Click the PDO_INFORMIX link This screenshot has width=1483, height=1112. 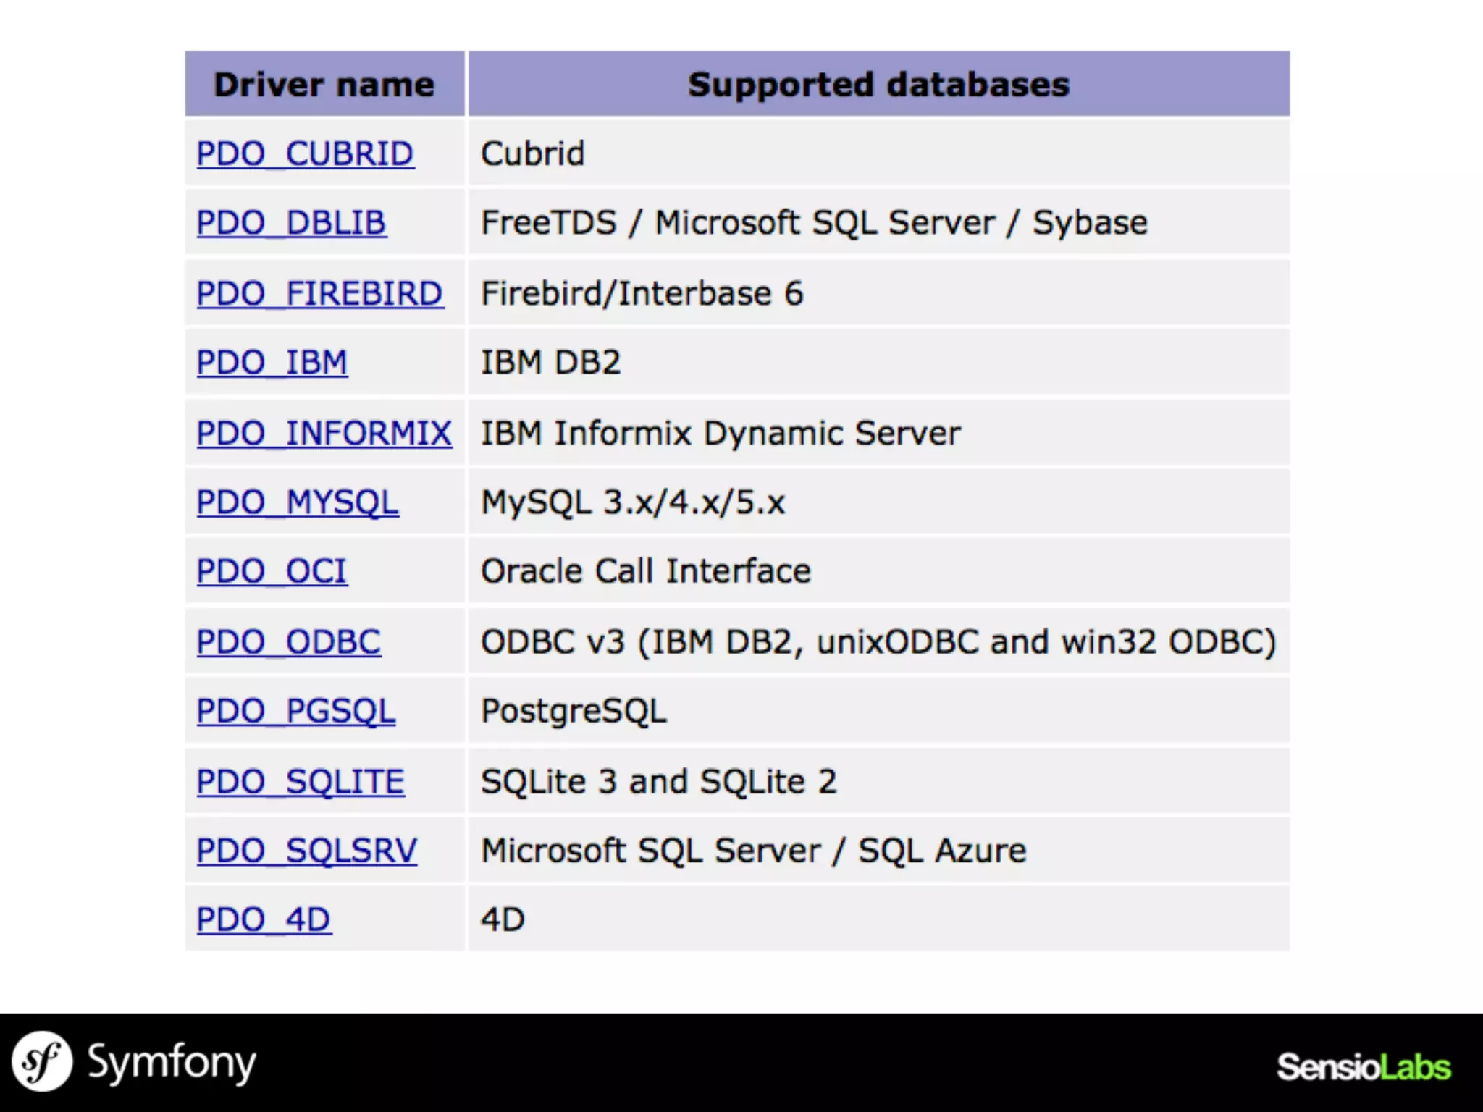click(x=324, y=433)
